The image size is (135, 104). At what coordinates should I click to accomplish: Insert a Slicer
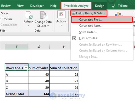tap(5, 13)
